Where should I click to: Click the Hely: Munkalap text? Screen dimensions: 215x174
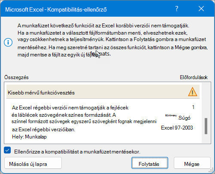pyautogui.click(x=29, y=137)
